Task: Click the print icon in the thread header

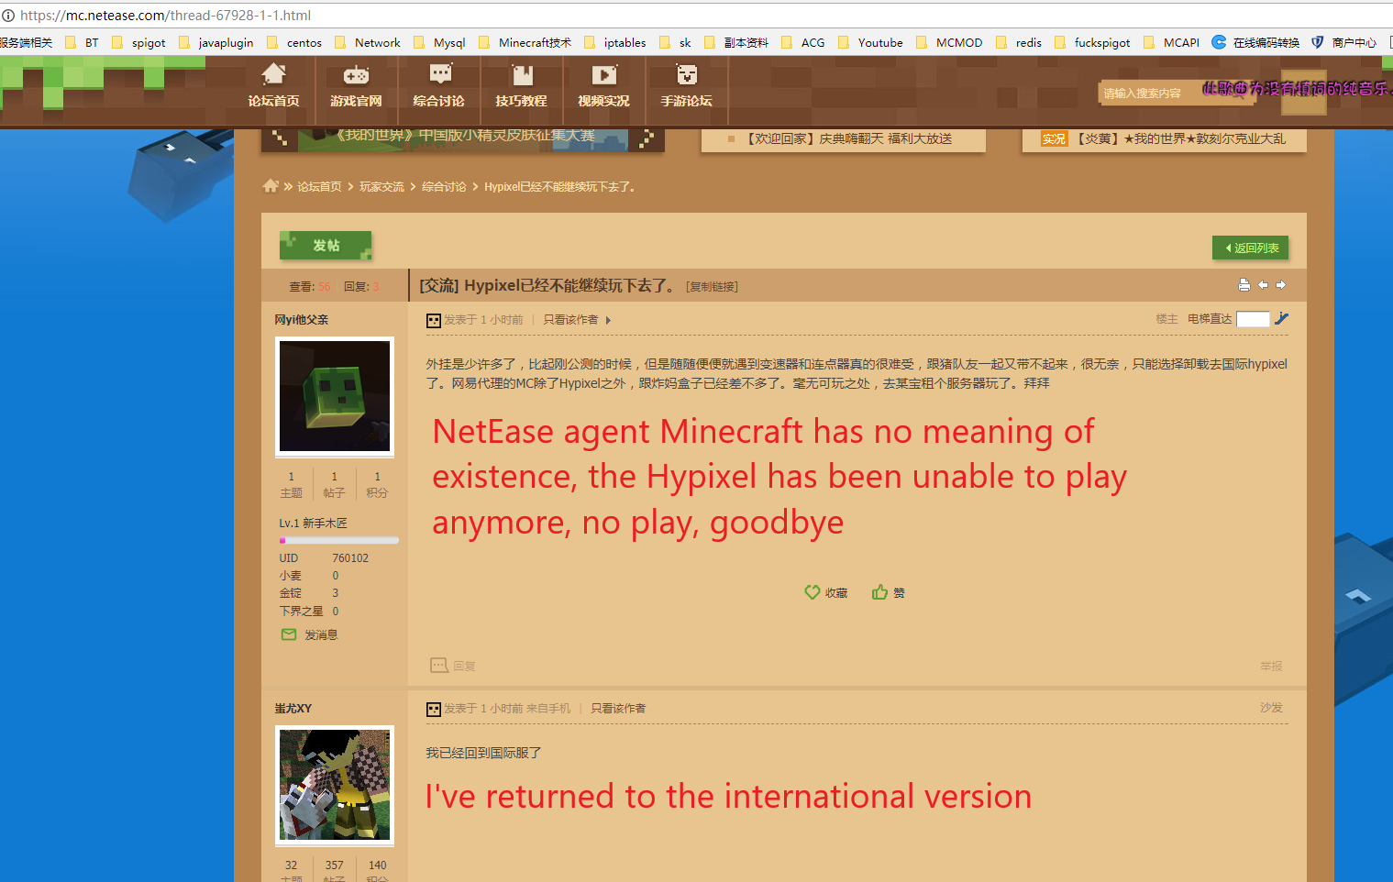Action: [1244, 285]
